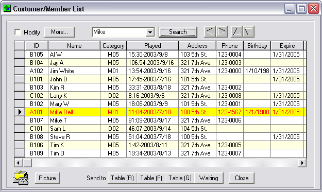Sort by the Category column header
Image resolution: width=322 pixels, height=192 pixels.
pos(113,45)
